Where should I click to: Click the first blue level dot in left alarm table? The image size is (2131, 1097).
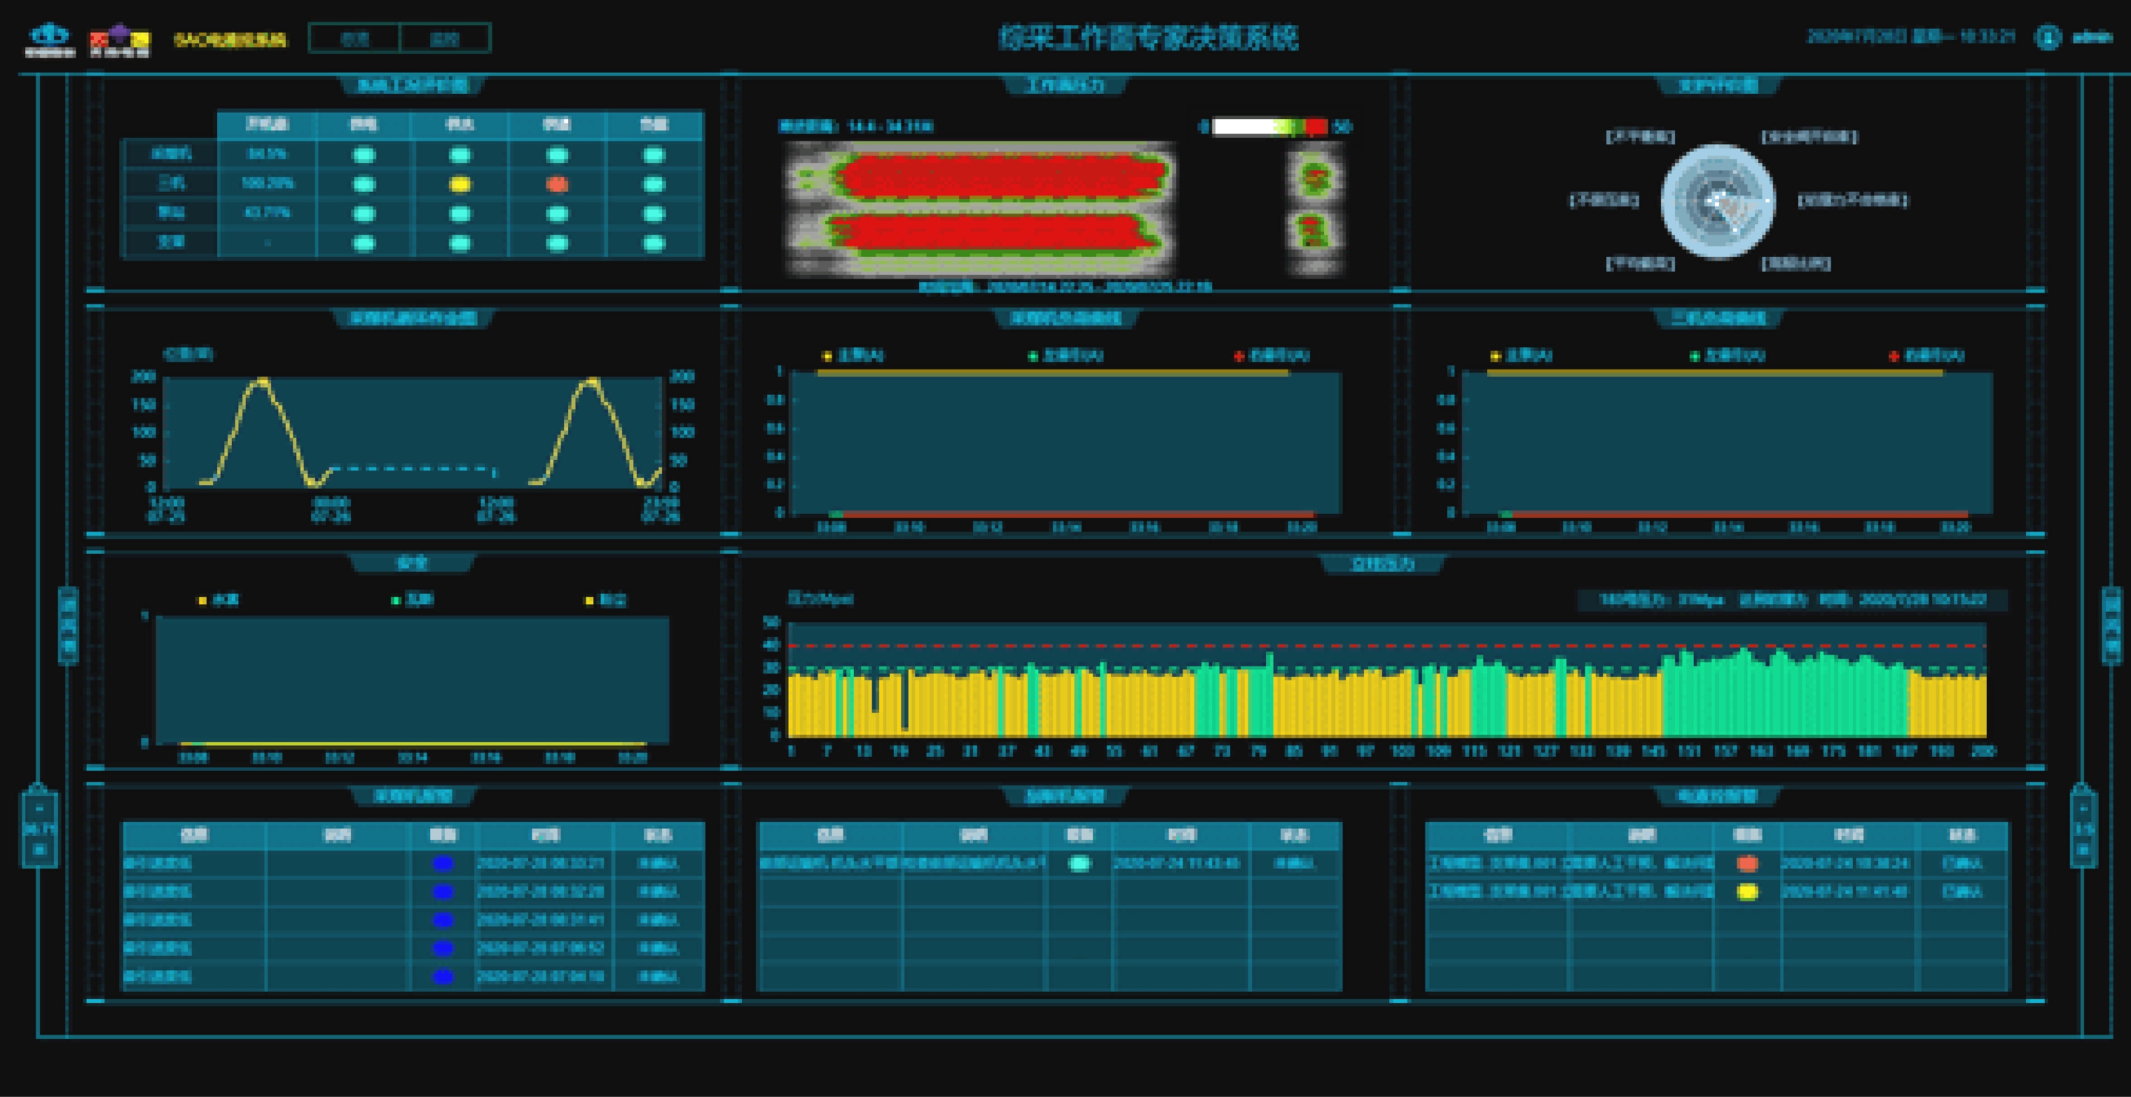443,864
